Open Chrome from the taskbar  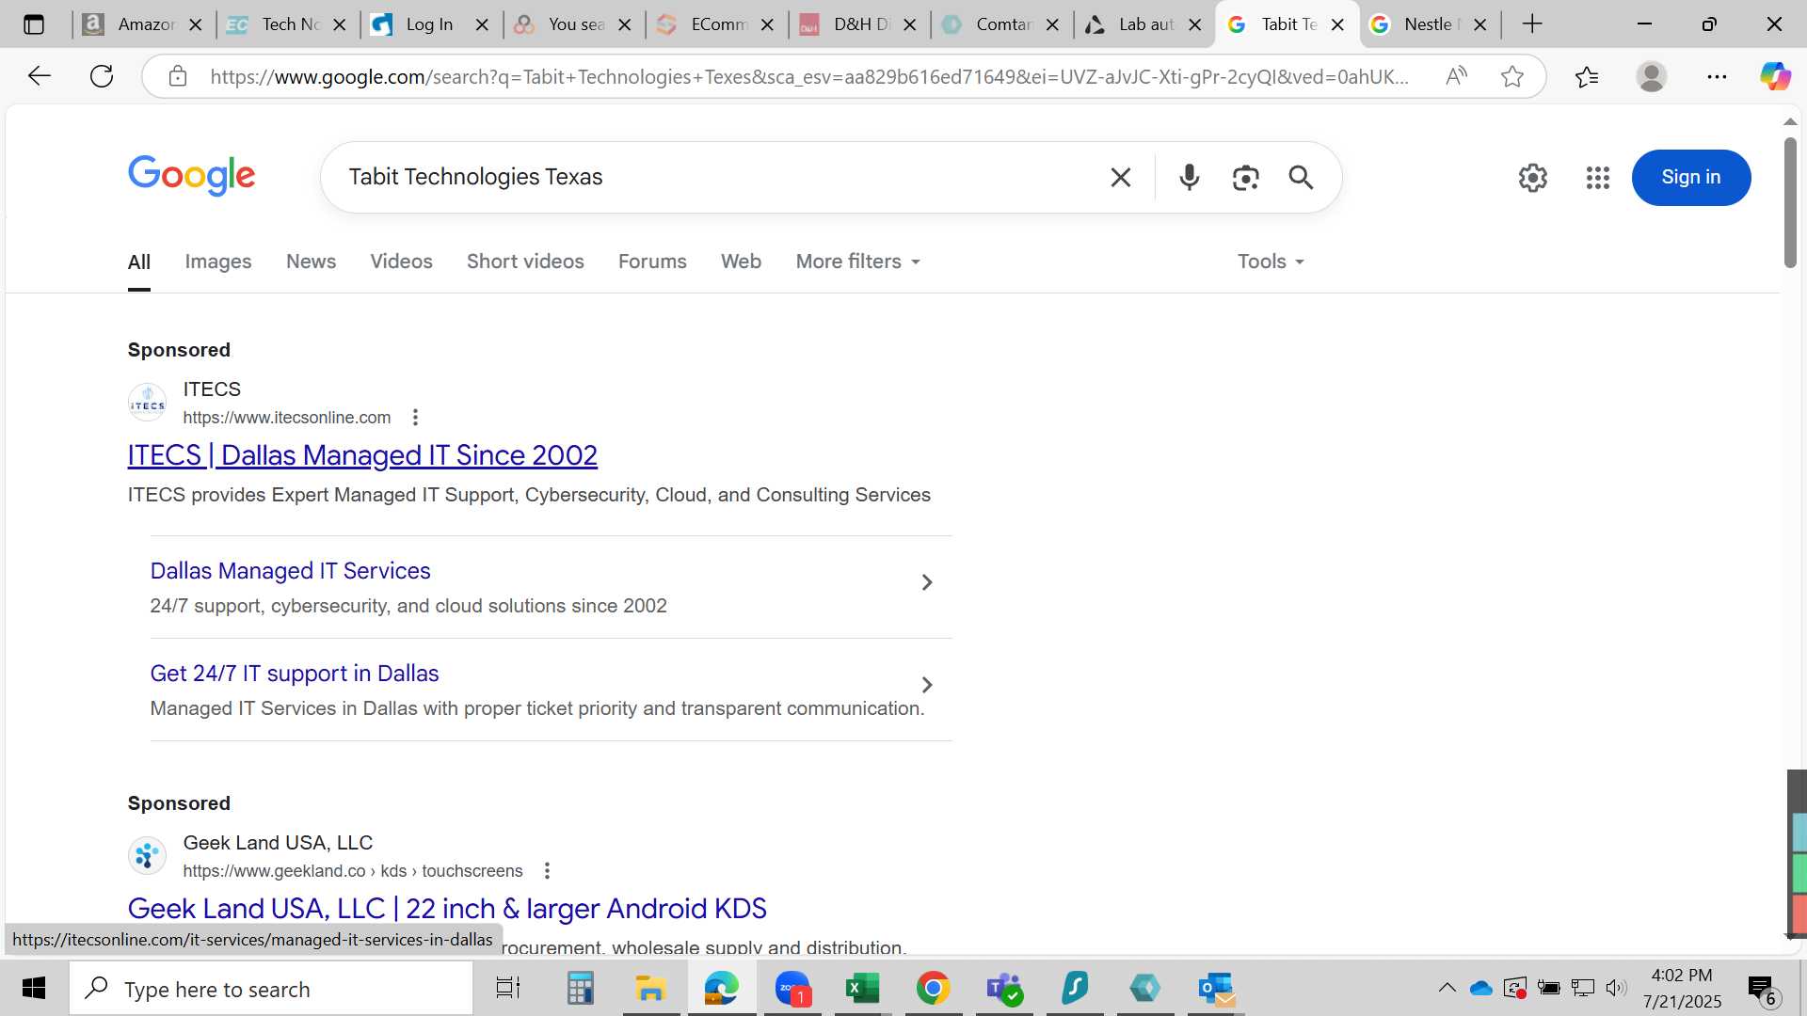[933, 989]
